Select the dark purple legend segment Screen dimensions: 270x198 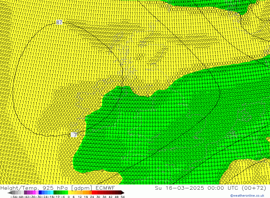pyautogui.click(x=25, y=193)
